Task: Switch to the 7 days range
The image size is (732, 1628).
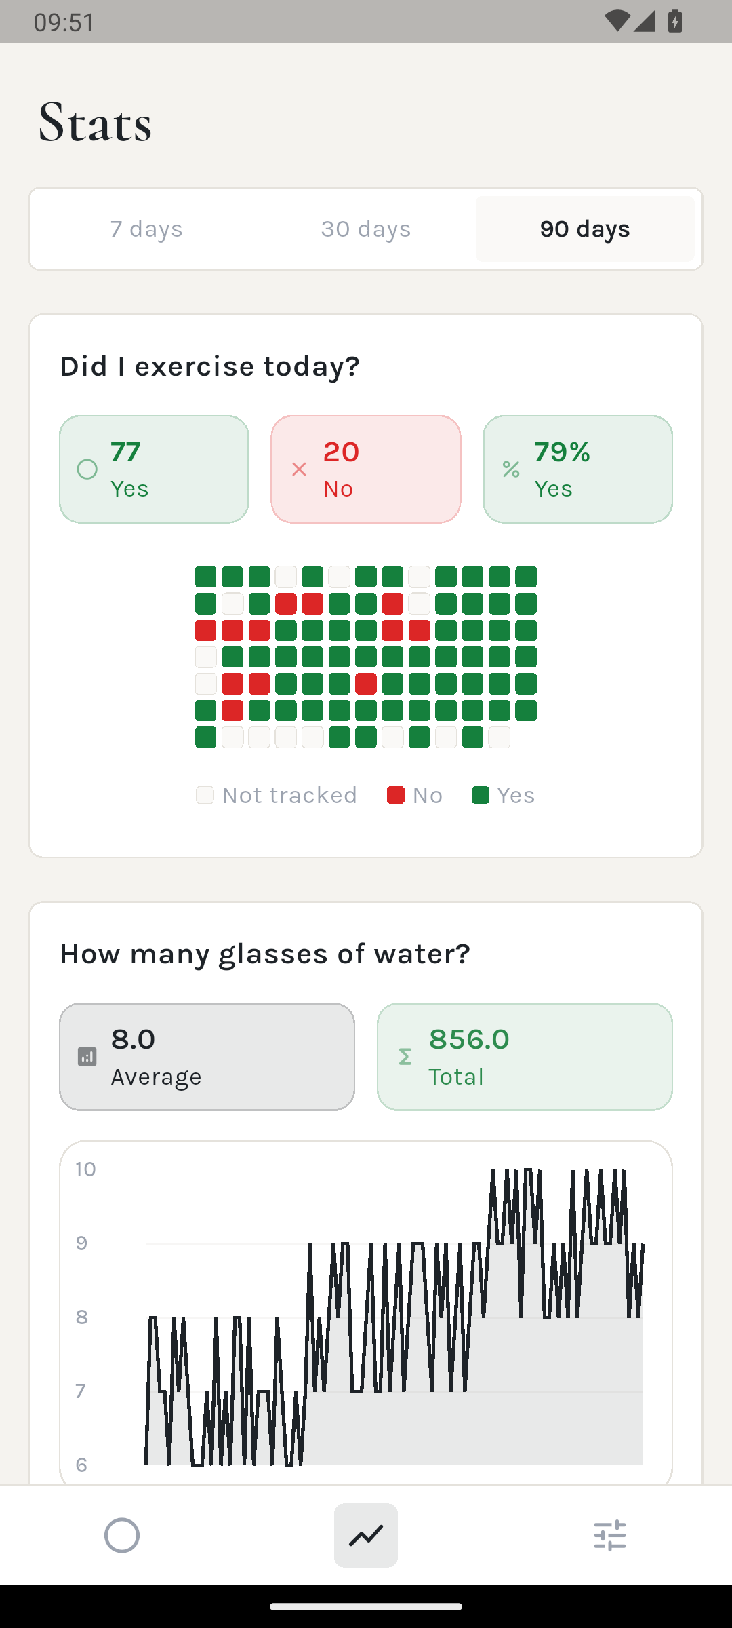Action: [146, 229]
